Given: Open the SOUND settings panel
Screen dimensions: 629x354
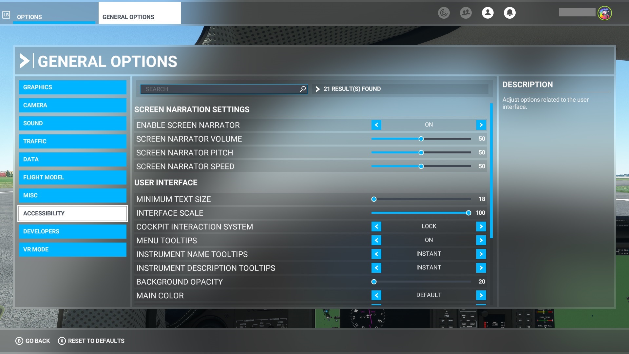Looking at the screenshot, I should [72, 123].
